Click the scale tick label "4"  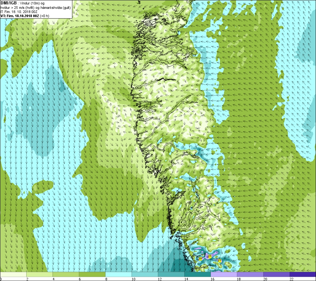tap(53, 279)
